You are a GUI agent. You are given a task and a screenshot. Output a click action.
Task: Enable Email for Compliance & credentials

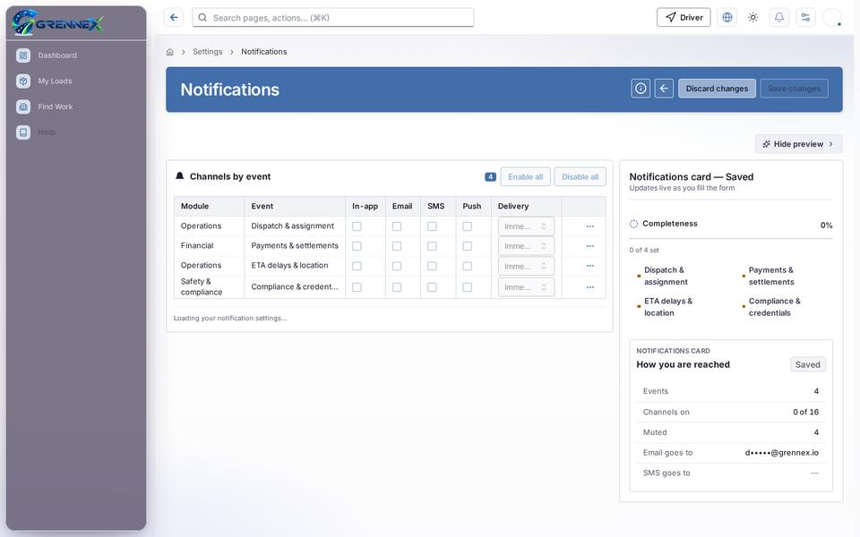point(397,287)
